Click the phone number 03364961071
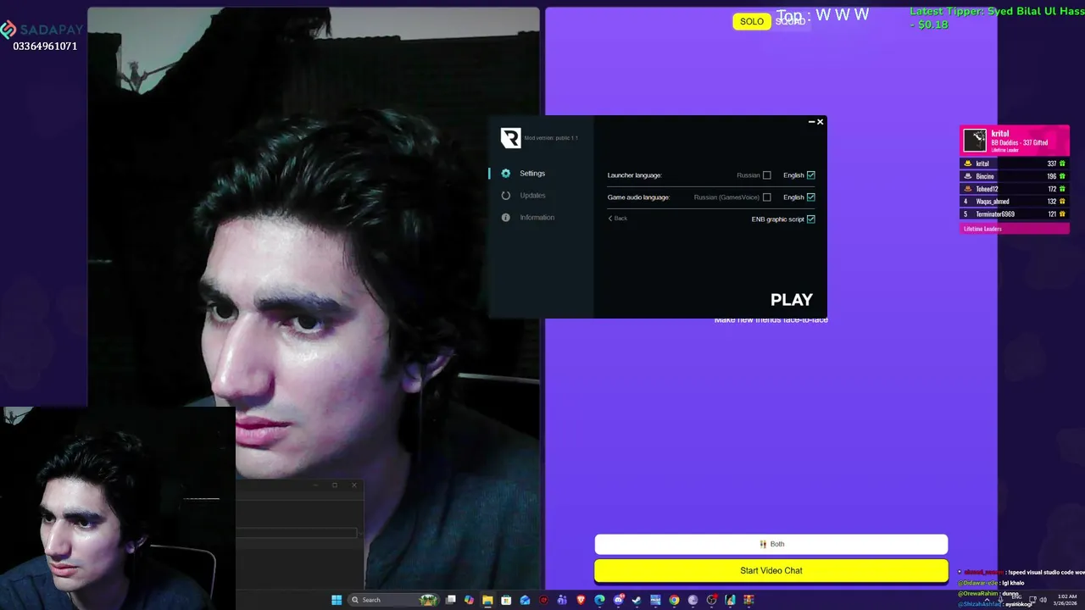This screenshot has width=1085, height=610. click(x=45, y=47)
